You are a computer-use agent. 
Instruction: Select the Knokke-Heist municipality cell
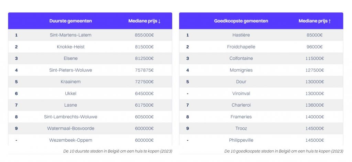[70, 47]
